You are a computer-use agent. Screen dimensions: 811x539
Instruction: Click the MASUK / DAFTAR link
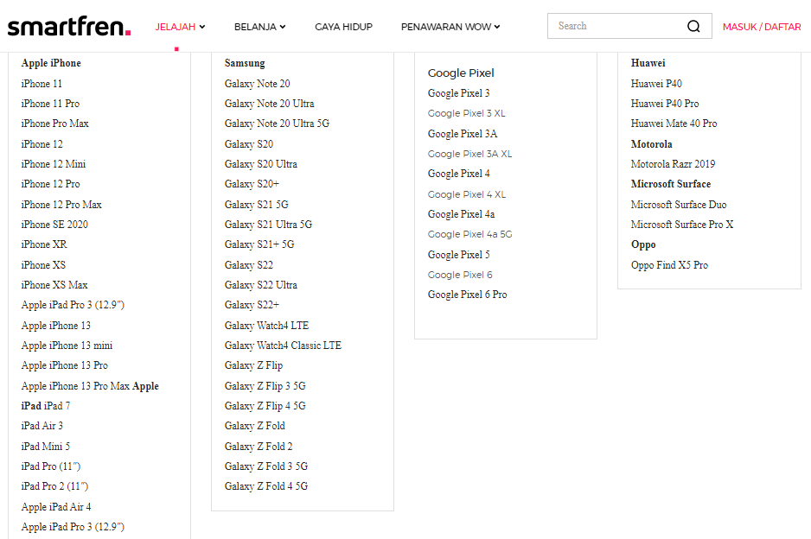click(762, 27)
